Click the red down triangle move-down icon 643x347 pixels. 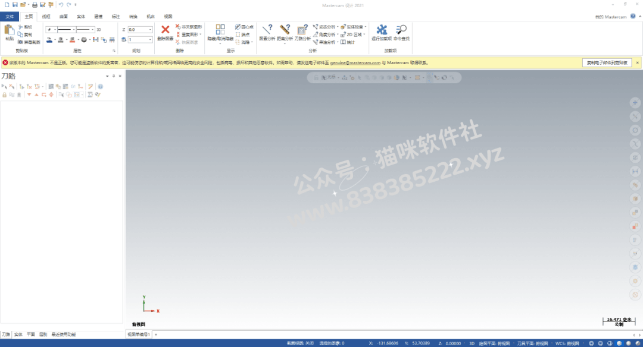click(x=29, y=94)
